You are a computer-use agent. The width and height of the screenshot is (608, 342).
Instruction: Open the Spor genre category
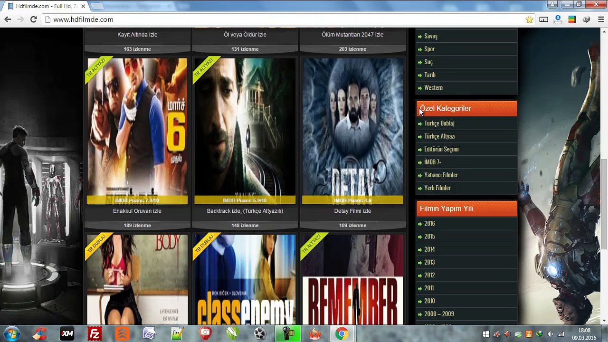click(429, 49)
